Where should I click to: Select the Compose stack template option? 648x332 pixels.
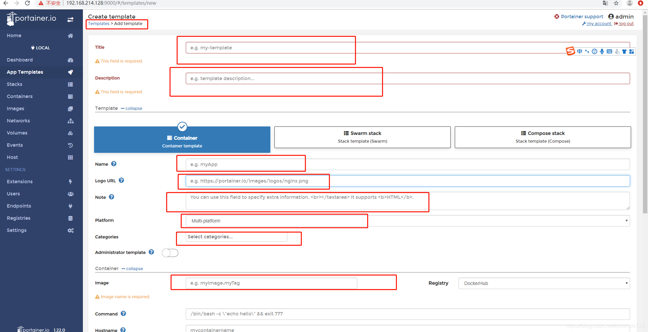543,137
